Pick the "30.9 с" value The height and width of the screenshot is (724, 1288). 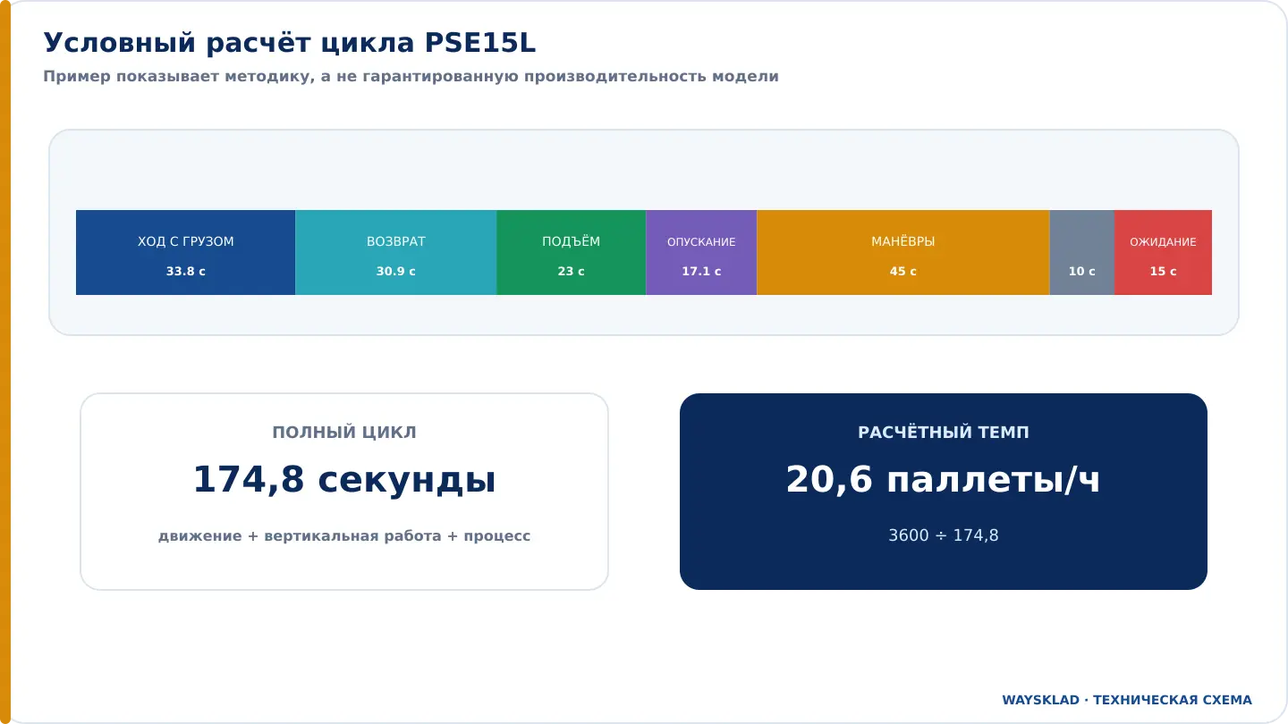pyautogui.click(x=396, y=272)
